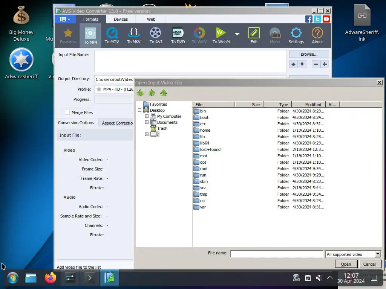Switch to the Web tab
Image resolution: width=386 pixels, height=289 pixels.
click(151, 19)
